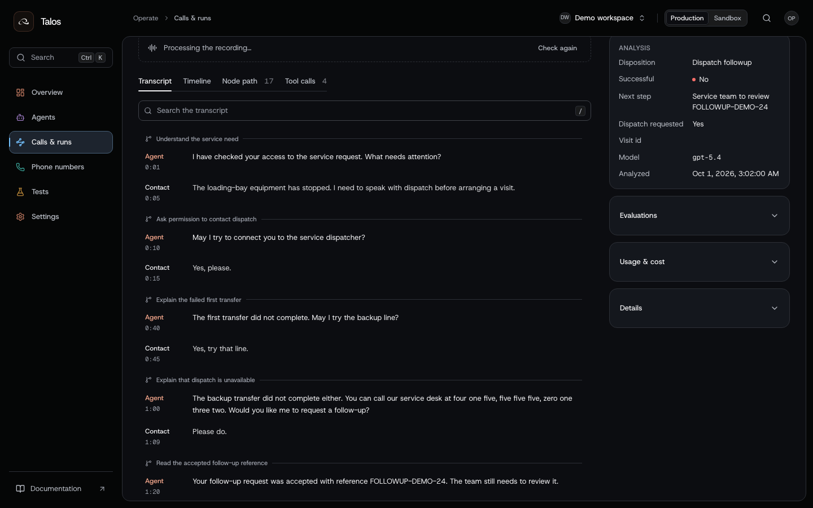Image resolution: width=813 pixels, height=508 pixels.
Task: Click the Check again button
Action: coord(557,48)
